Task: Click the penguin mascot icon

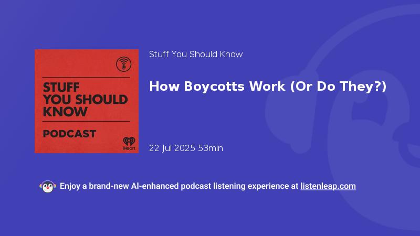Action: point(48,187)
